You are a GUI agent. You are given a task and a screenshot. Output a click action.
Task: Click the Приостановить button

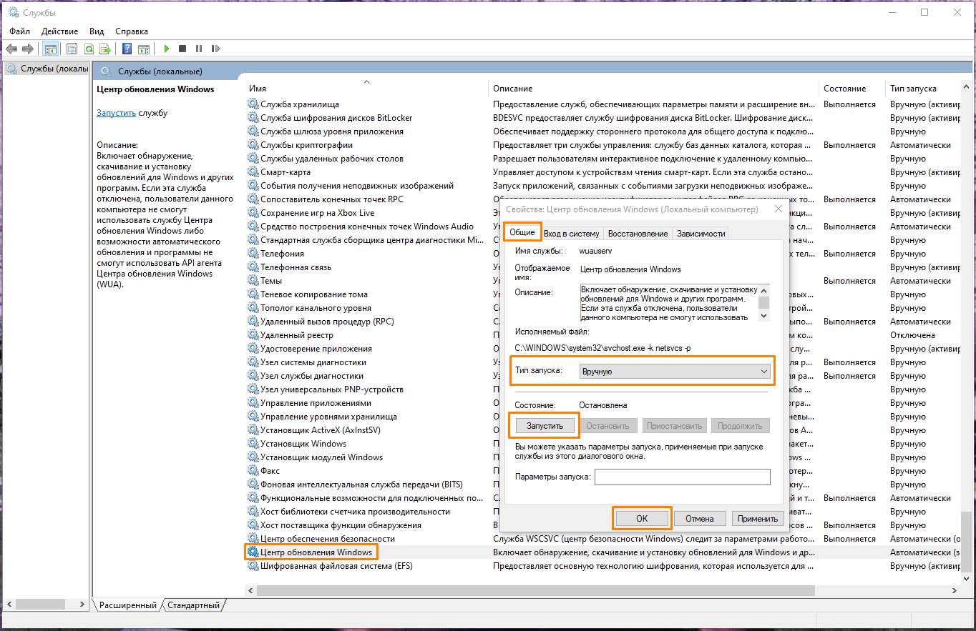tap(674, 426)
